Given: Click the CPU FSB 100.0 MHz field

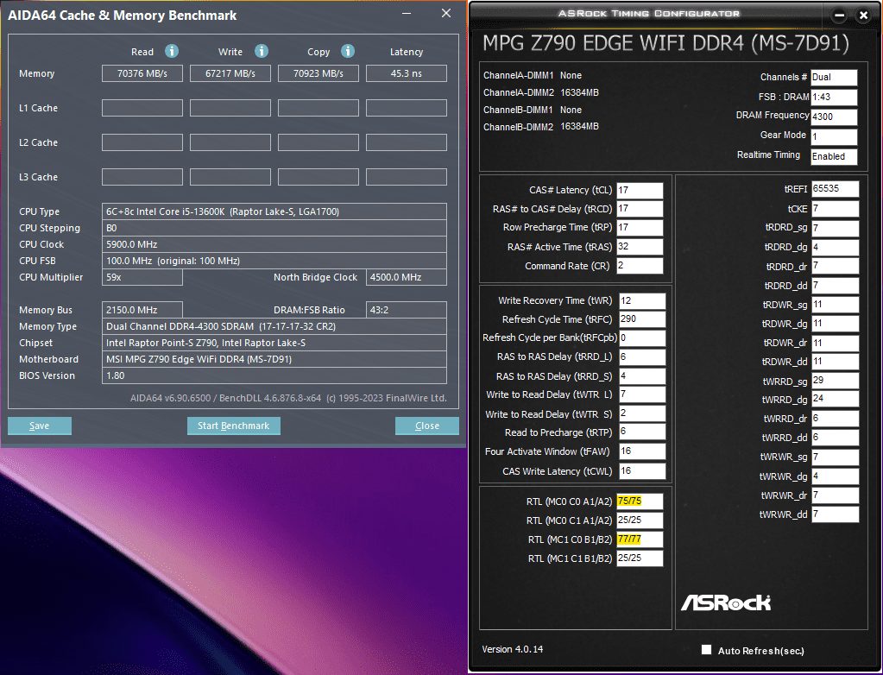Looking at the screenshot, I should (x=274, y=261).
